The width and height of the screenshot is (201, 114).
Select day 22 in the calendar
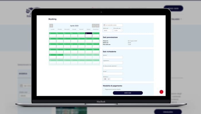coord(53,51)
